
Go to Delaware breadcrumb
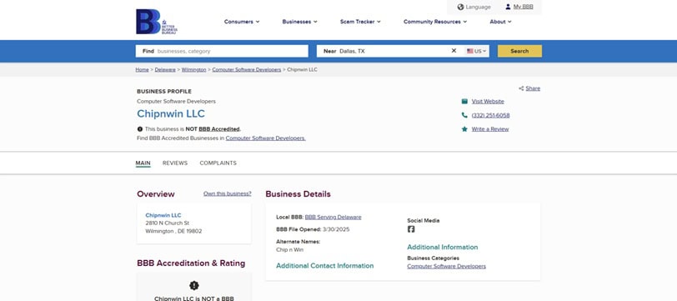click(x=165, y=69)
